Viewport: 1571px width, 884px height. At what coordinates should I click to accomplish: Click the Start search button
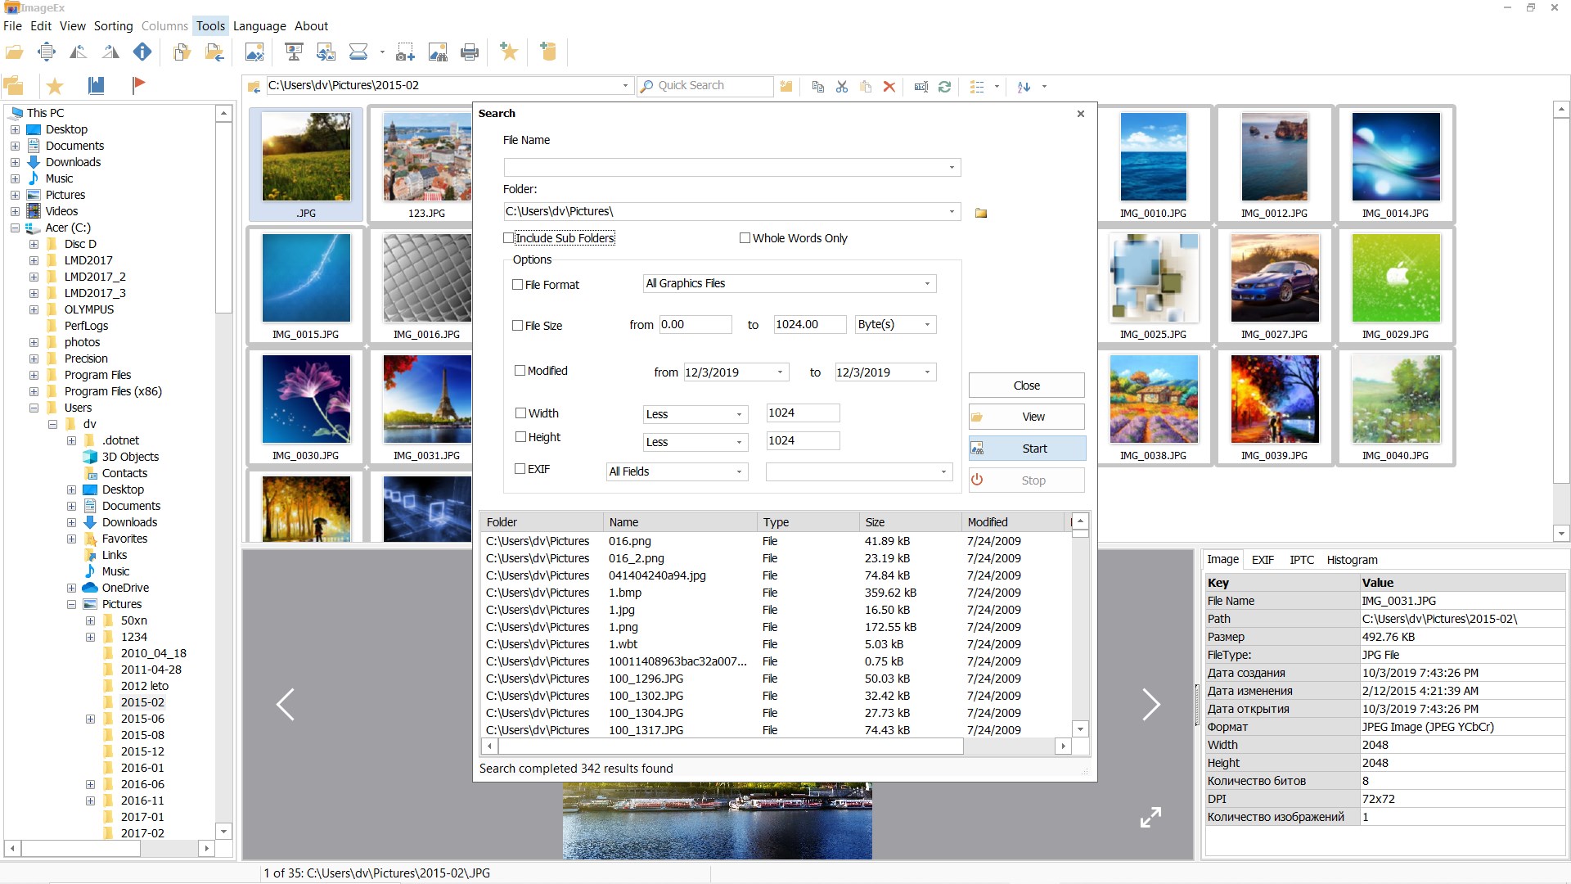click(1027, 449)
